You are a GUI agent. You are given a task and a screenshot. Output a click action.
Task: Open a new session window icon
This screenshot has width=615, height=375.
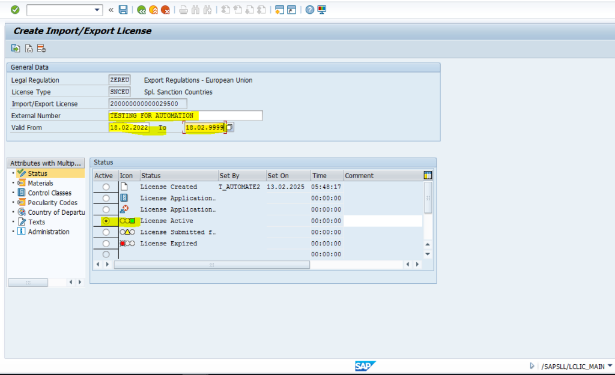point(279,10)
